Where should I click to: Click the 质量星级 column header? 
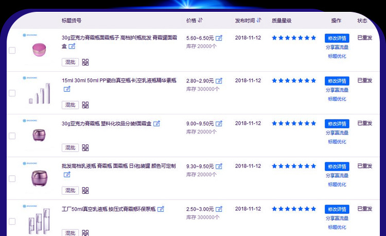tap(282, 21)
